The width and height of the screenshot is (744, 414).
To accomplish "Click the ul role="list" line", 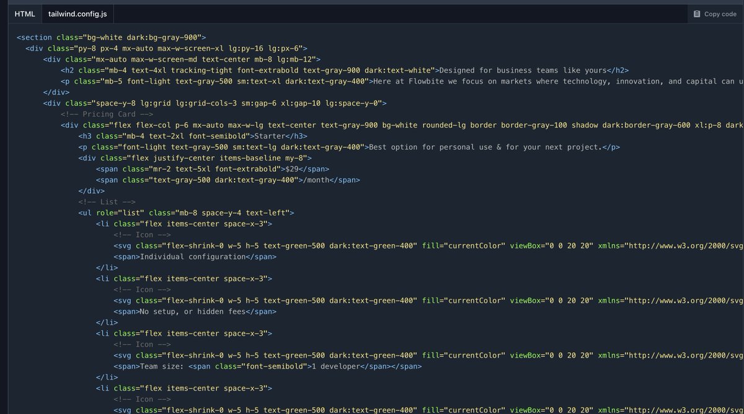I will point(186,213).
